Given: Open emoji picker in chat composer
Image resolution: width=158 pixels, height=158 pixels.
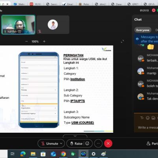Looking at the screenshot, I should 148,118.
